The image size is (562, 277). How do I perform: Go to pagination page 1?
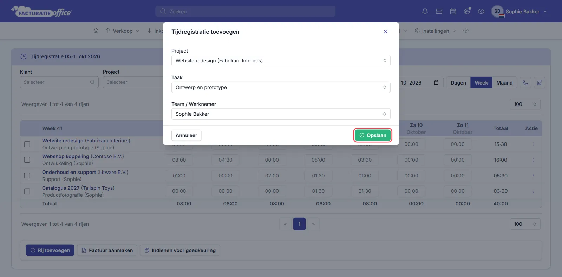pyautogui.click(x=299, y=224)
